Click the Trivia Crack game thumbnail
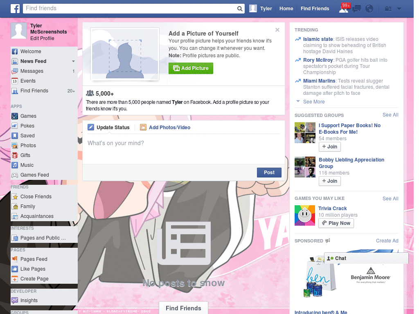This screenshot has width=419, height=314. (304, 215)
